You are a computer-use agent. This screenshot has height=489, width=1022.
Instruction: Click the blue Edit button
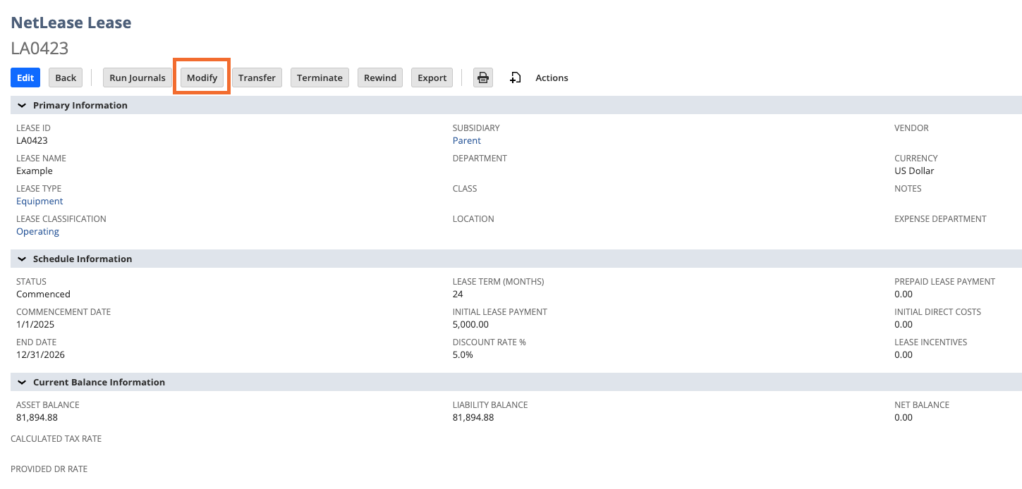point(25,78)
